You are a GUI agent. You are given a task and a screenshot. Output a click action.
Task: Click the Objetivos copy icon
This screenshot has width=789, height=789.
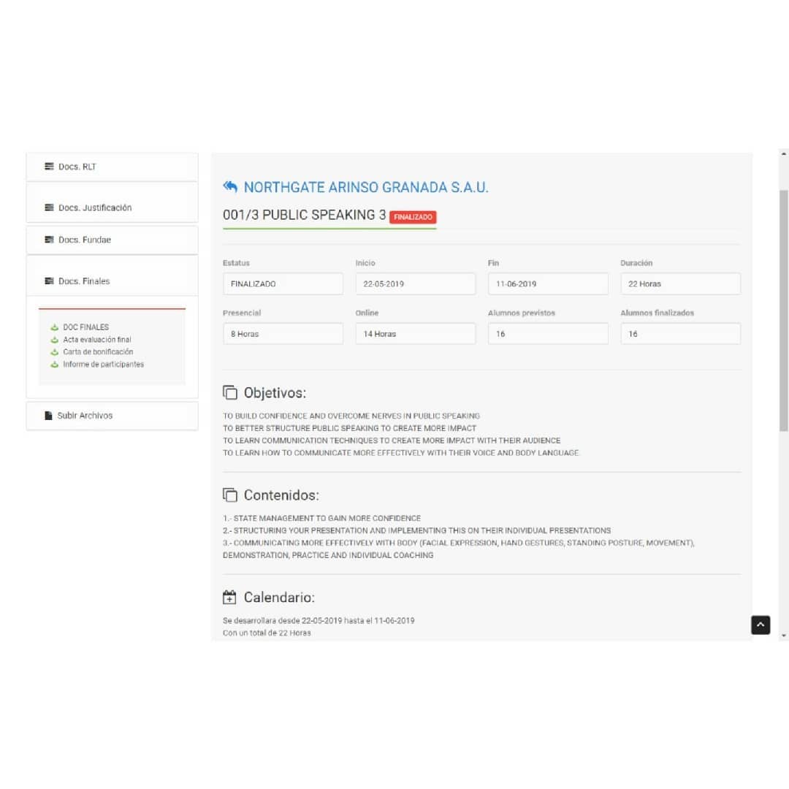coord(230,392)
